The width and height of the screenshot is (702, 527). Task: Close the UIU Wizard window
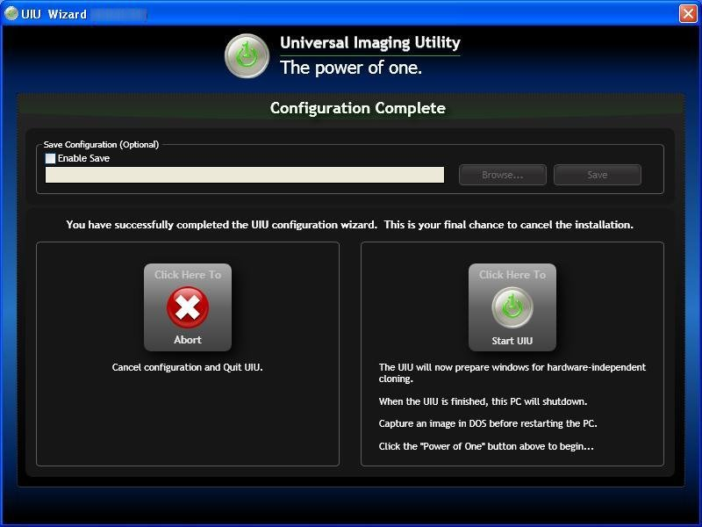coord(690,13)
